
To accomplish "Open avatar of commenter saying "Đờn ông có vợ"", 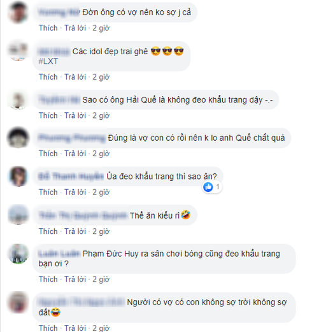I will click(x=18, y=12).
